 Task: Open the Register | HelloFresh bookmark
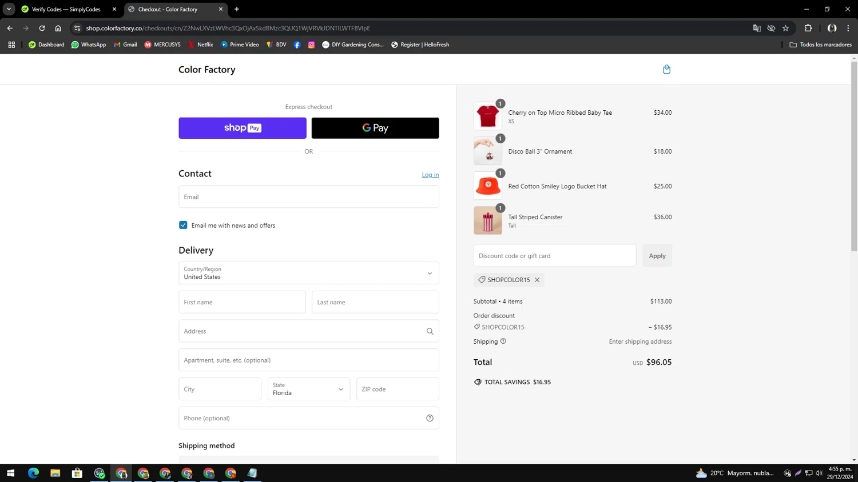[420, 45]
